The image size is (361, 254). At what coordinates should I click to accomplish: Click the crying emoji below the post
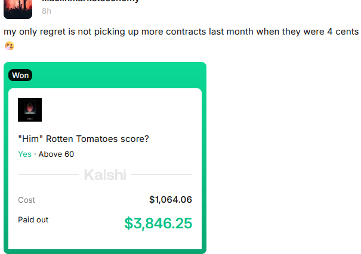point(8,45)
